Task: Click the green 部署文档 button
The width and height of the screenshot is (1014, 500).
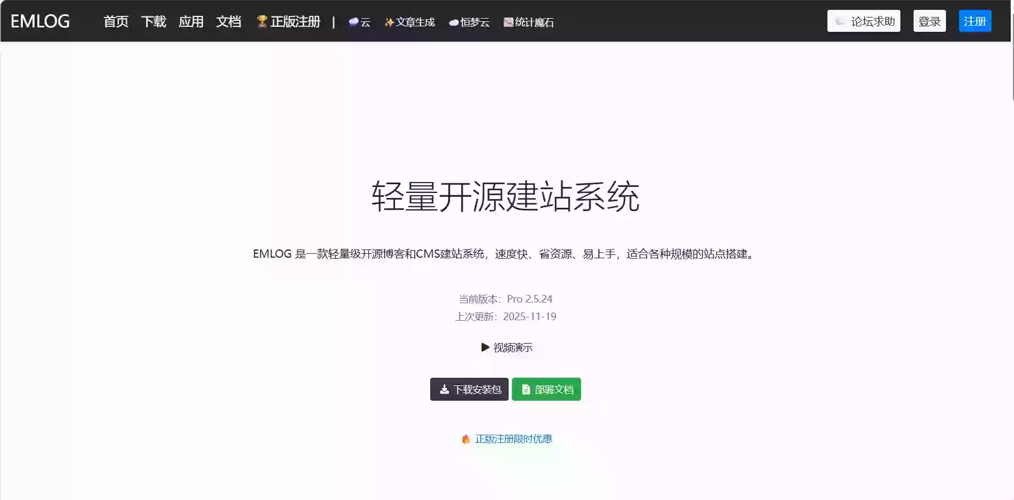Action: [546, 389]
